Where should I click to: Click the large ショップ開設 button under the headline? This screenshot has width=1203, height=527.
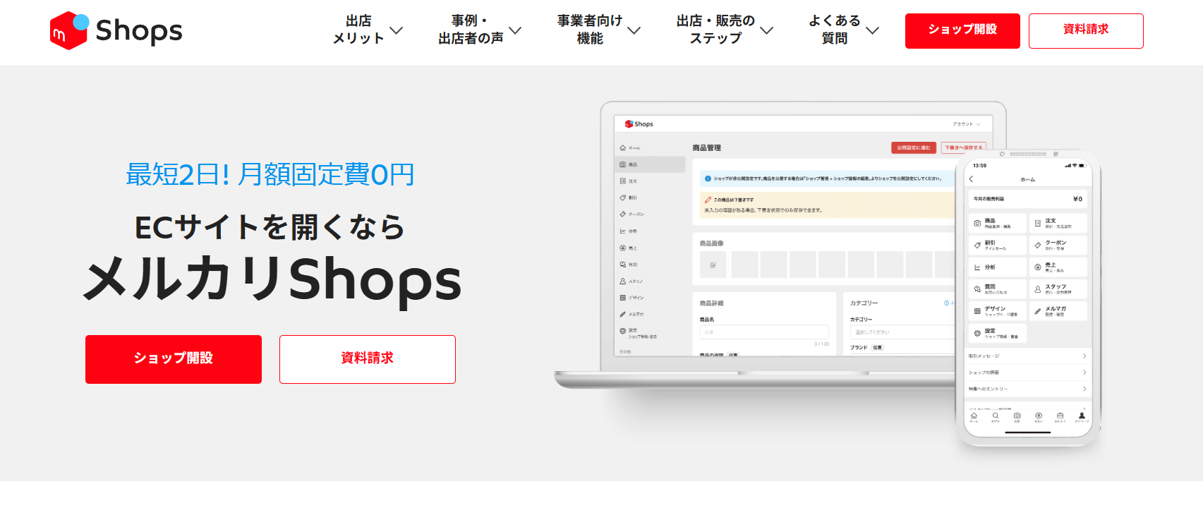pyautogui.click(x=174, y=359)
